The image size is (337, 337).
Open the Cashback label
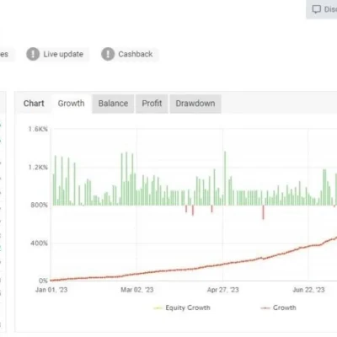pos(136,54)
